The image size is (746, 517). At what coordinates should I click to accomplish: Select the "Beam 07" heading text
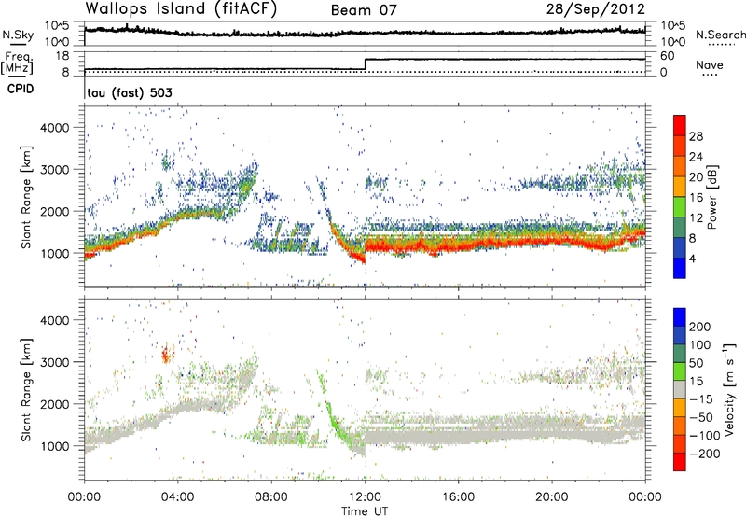coord(364,10)
